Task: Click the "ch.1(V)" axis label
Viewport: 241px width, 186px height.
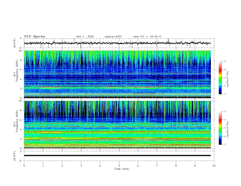Action: [x=15, y=43]
